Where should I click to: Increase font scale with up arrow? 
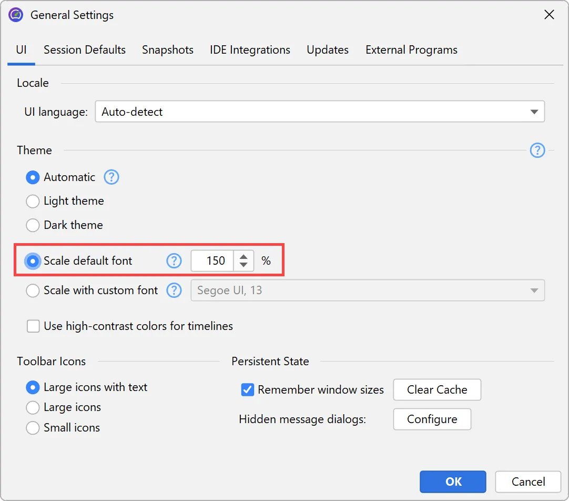243,257
